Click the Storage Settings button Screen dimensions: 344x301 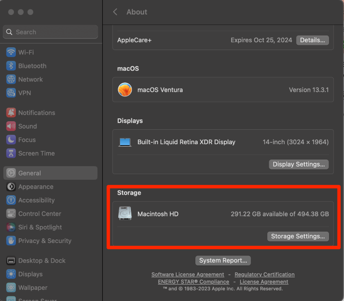tap(298, 236)
